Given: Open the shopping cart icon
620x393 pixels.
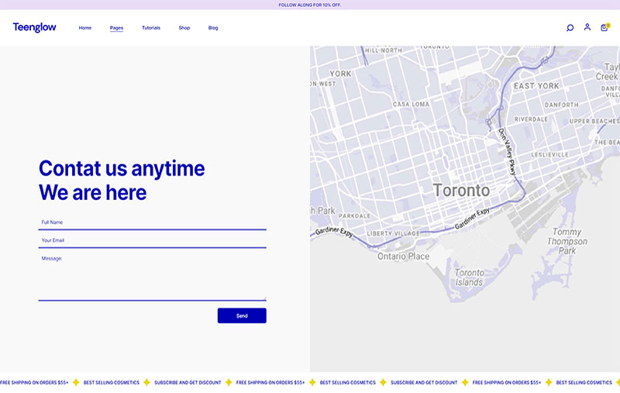Looking at the screenshot, I should (604, 28).
